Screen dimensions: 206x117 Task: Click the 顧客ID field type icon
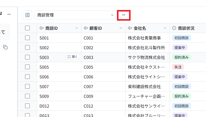pos(86,28)
